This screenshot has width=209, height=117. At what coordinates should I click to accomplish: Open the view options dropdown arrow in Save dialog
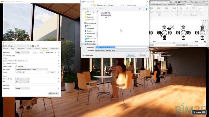(142, 9)
